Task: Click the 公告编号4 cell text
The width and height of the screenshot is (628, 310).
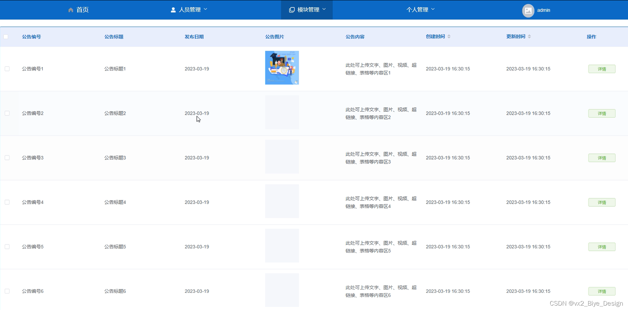Action: (33, 202)
